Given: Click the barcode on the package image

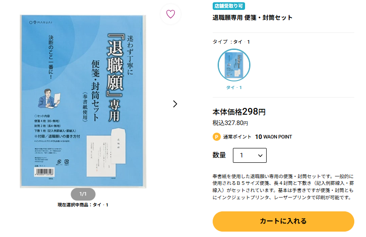Looking at the screenshot, I should pyautogui.click(x=44, y=172).
